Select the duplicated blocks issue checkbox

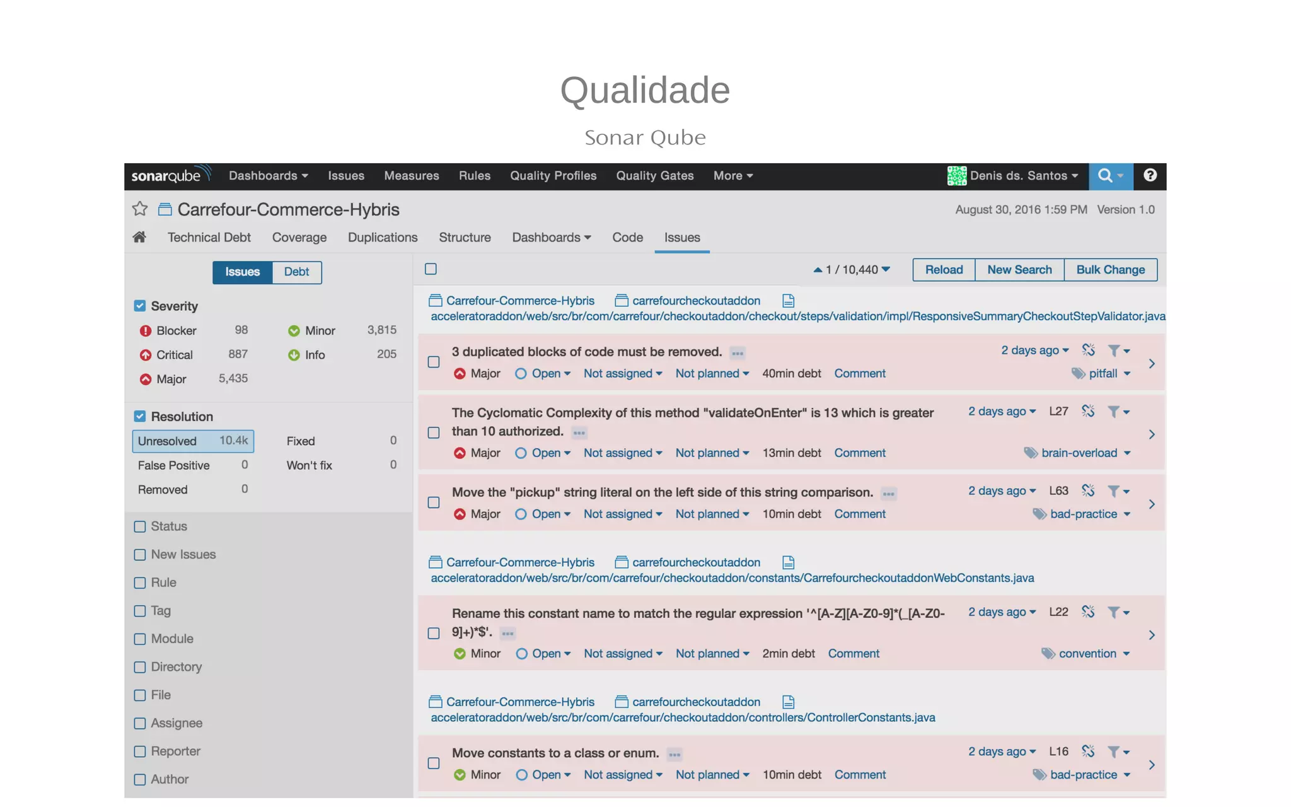point(434,362)
